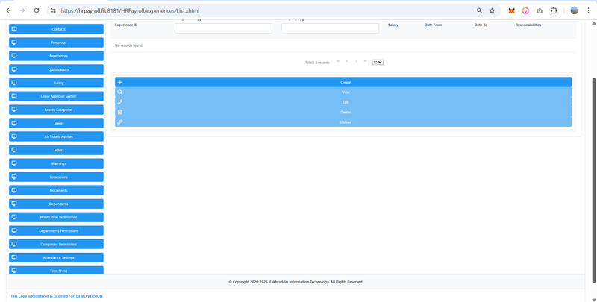Viewport: 597px width, 302px height.
Task: Click the pencil icon on Edit button
Action: [x=120, y=102]
